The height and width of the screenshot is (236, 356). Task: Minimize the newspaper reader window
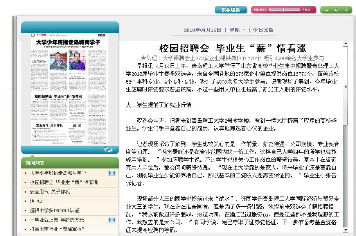(x=327, y=10)
